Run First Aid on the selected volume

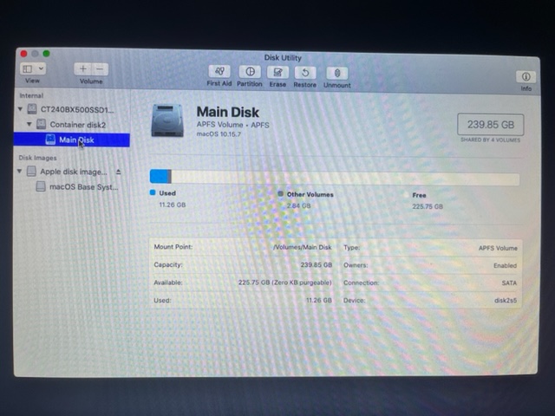pos(219,72)
